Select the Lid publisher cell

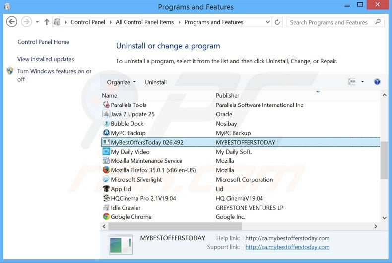tap(219, 189)
